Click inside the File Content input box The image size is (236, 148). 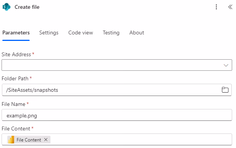click(117, 139)
